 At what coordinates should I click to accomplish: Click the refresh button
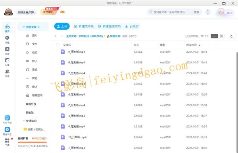[x=231, y=36]
